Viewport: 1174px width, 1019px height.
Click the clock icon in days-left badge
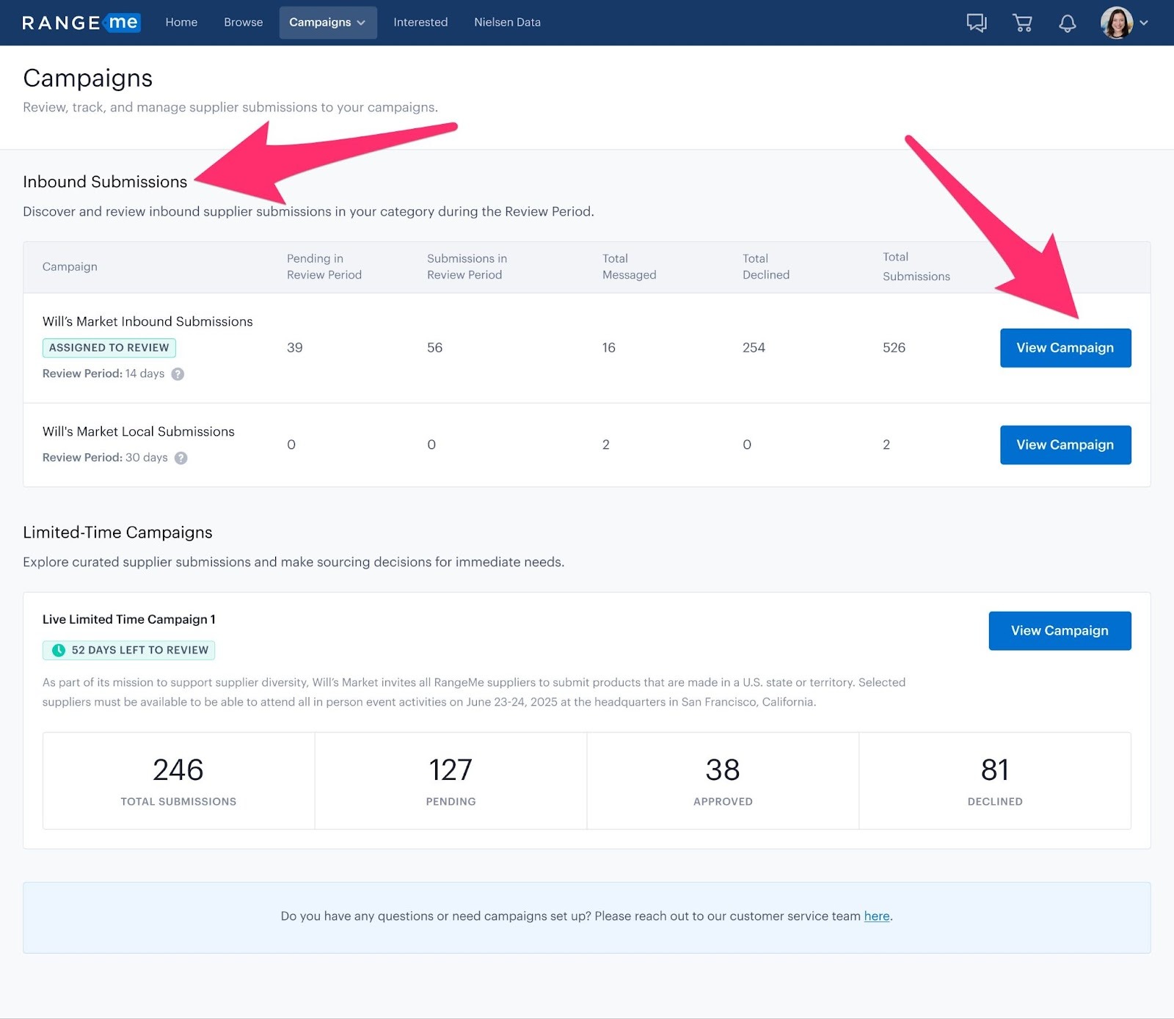(59, 650)
